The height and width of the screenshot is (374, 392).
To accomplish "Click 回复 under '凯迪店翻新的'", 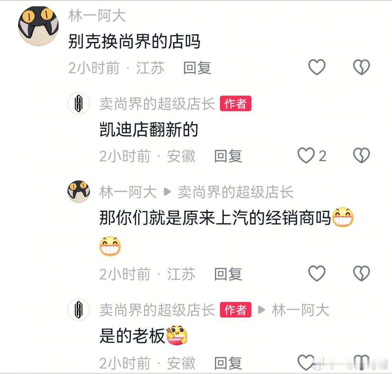I will click(228, 156).
